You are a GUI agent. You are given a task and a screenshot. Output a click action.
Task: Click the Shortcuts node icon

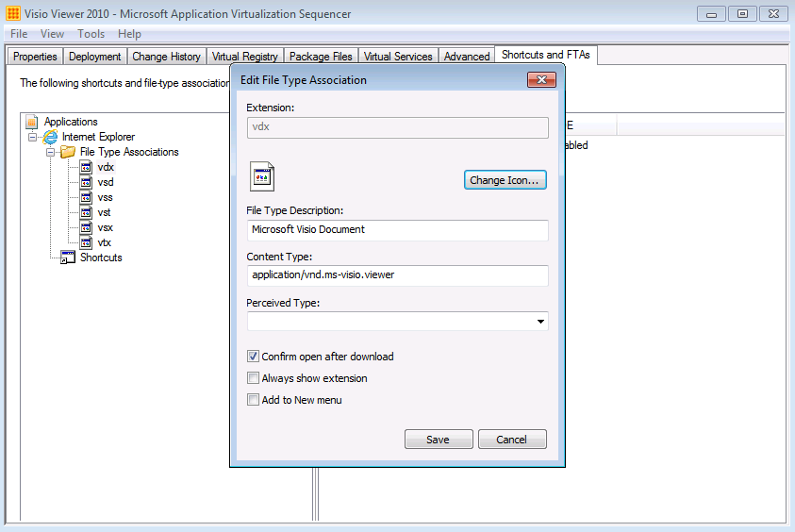point(68,258)
